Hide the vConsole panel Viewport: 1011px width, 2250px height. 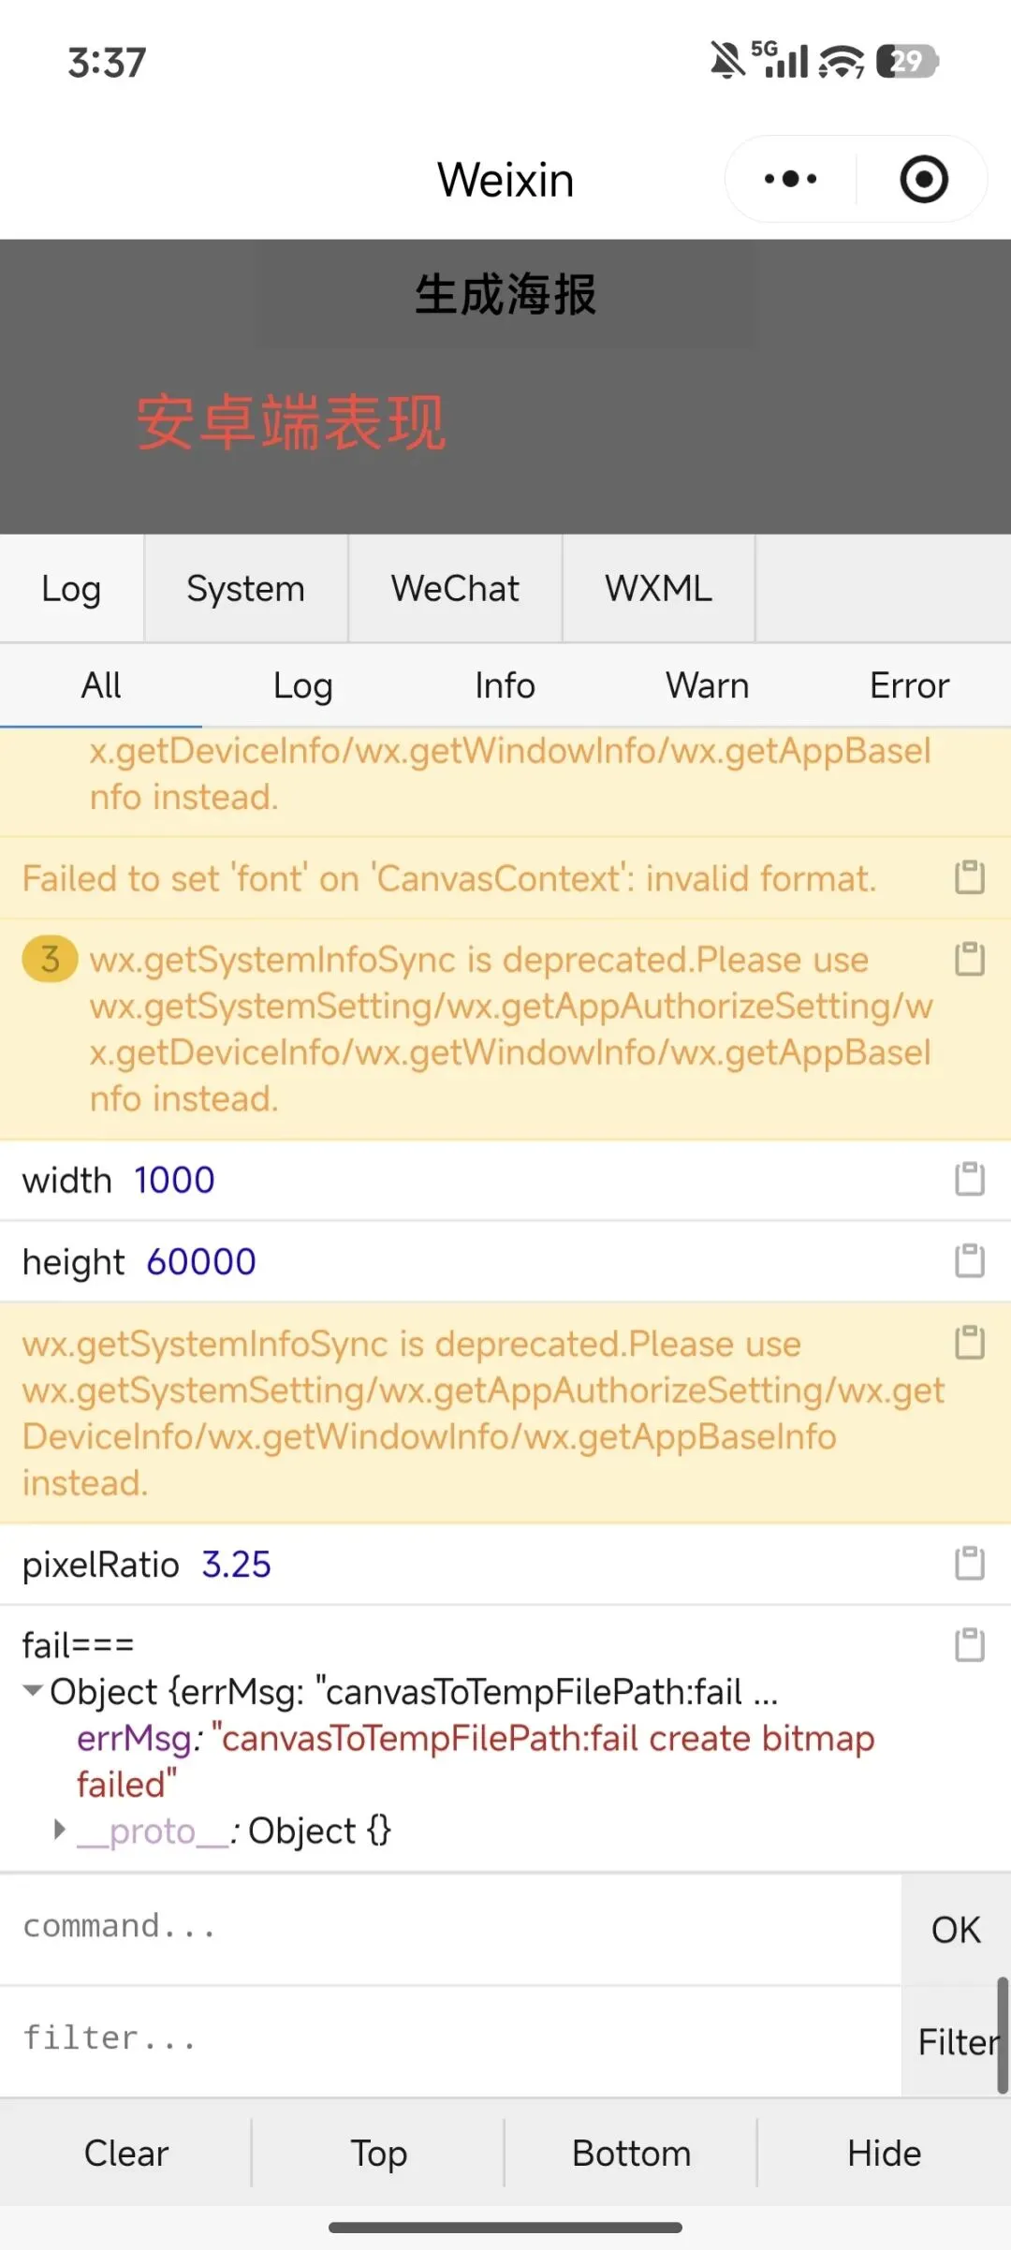pos(884,2153)
